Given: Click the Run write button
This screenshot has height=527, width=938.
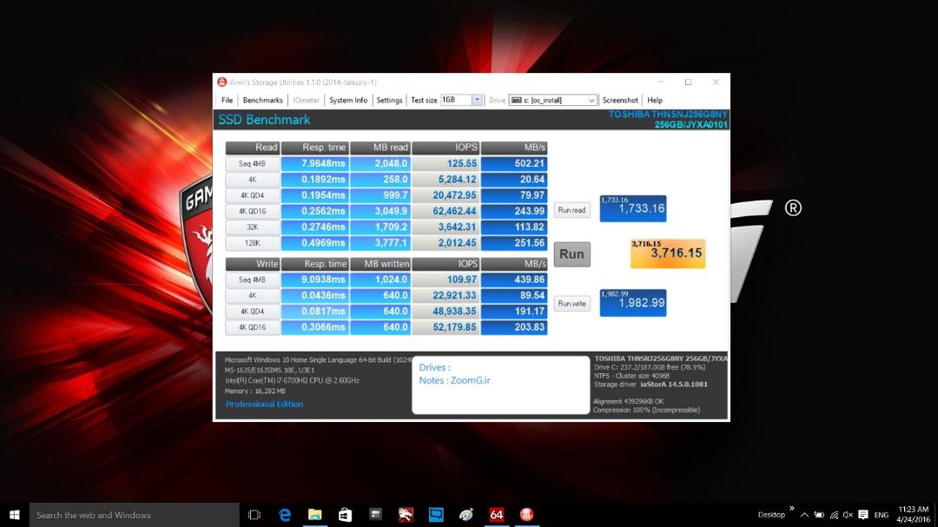Looking at the screenshot, I should (571, 303).
